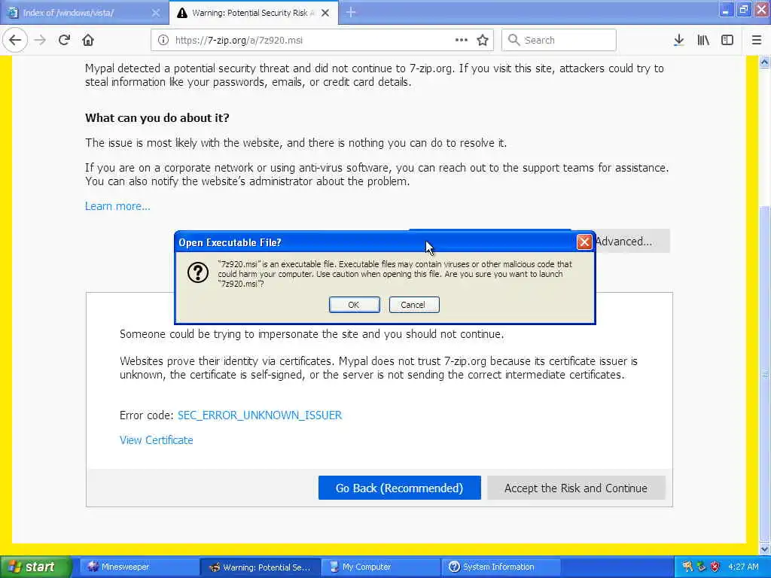Click the system tray clock 4:27 AM
Screen dimensions: 771x578
[743, 567]
